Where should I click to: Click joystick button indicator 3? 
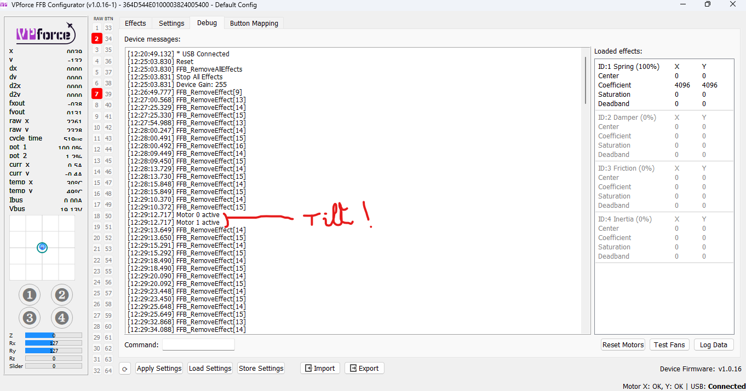pos(29,318)
